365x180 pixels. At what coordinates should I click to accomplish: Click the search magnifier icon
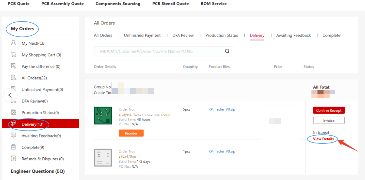(227, 51)
